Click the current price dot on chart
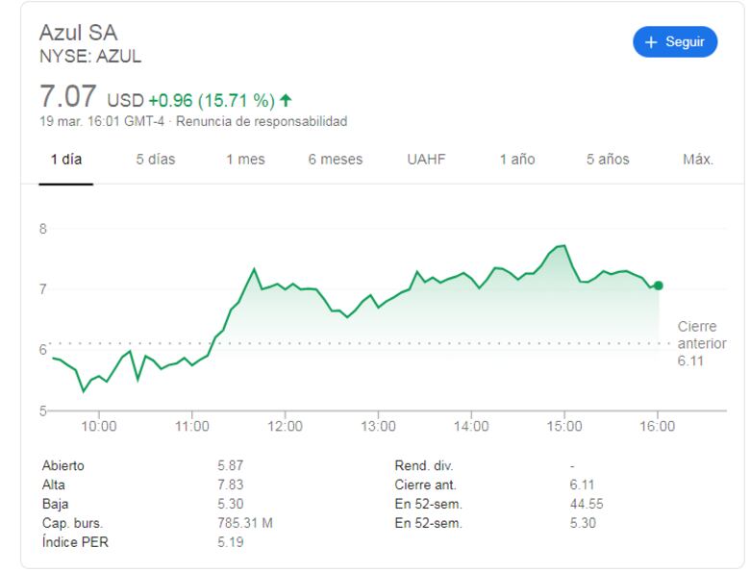This screenshot has height=572, width=750. (x=658, y=286)
